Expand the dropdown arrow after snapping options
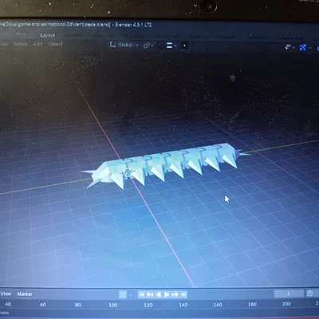Screen dimensions: 319x319 175,45
